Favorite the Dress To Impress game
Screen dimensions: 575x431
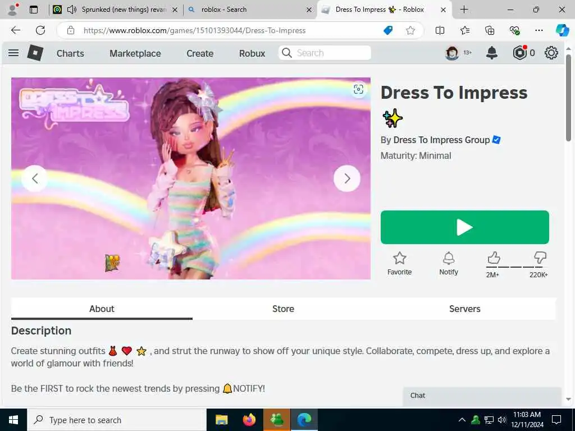(x=399, y=264)
